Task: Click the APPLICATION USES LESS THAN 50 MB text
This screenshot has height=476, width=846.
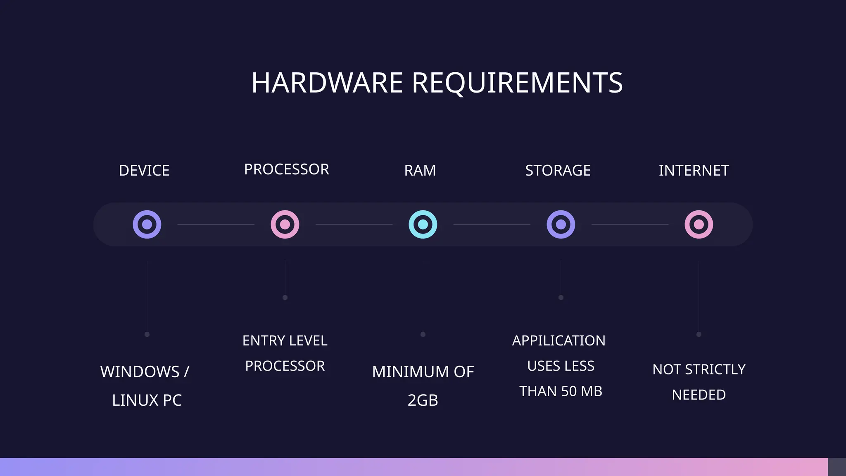Action: pyautogui.click(x=559, y=366)
